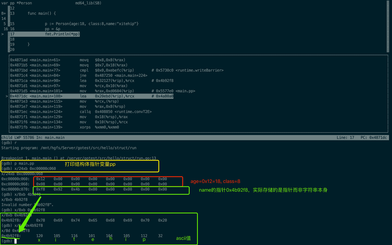The height and width of the screenshot is (245, 392).
Task: Focus the gdb prompt cursor at bottom
Action: [x=15, y=241]
